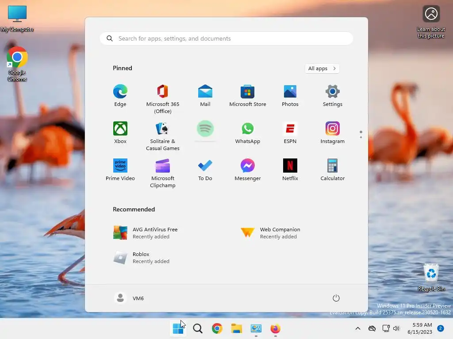Image resolution: width=453 pixels, height=339 pixels.
Task: Click Learn about this picture icon
Action: 431,22
